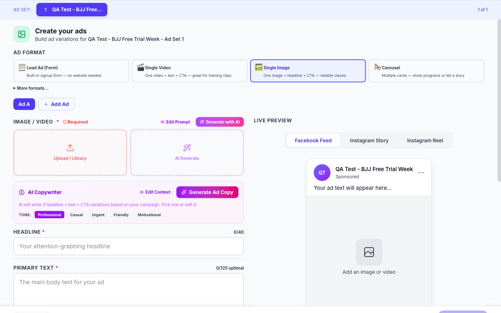Click the 0/125 optimal counter
The width and height of the screenshot is (501, 313).
point(230,268)
